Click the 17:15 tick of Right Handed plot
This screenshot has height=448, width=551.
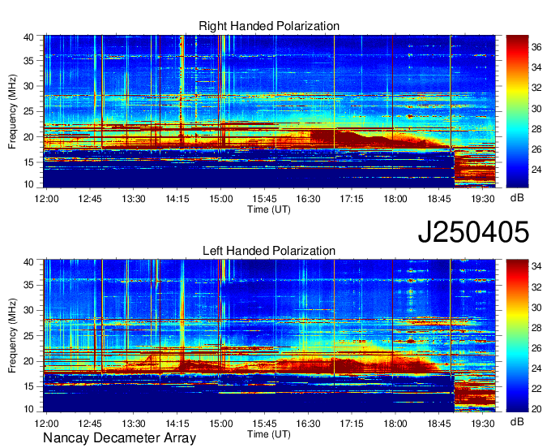[352, 199]
